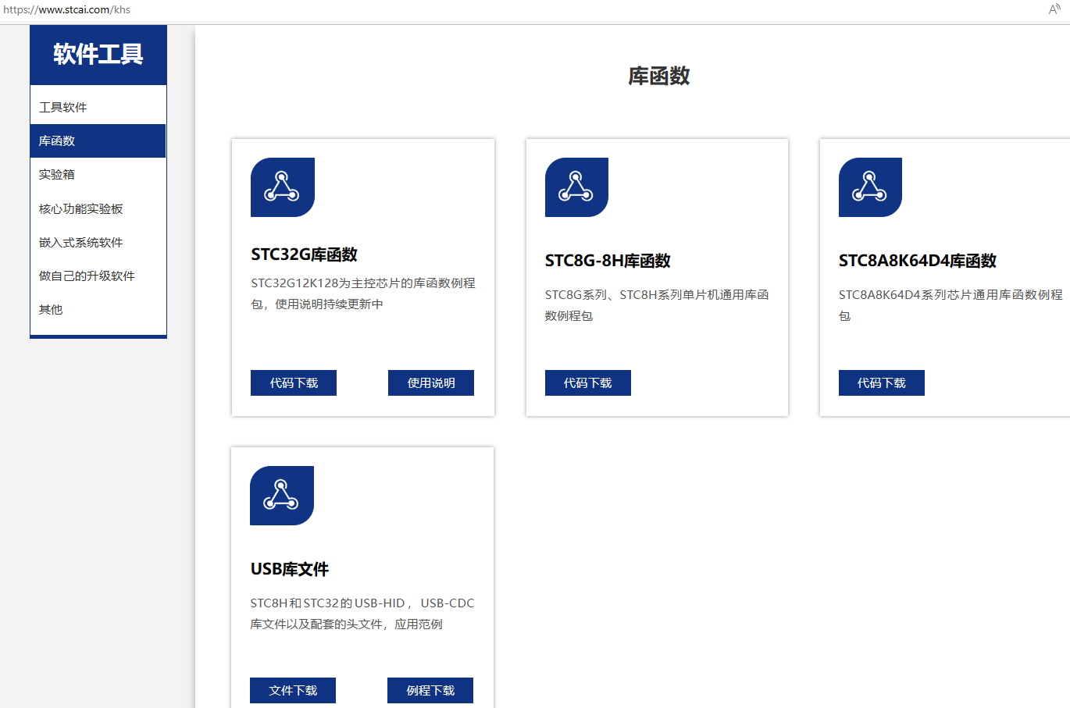Click the STC8G-8H库函数 card icon

click(x=576, y=187)
